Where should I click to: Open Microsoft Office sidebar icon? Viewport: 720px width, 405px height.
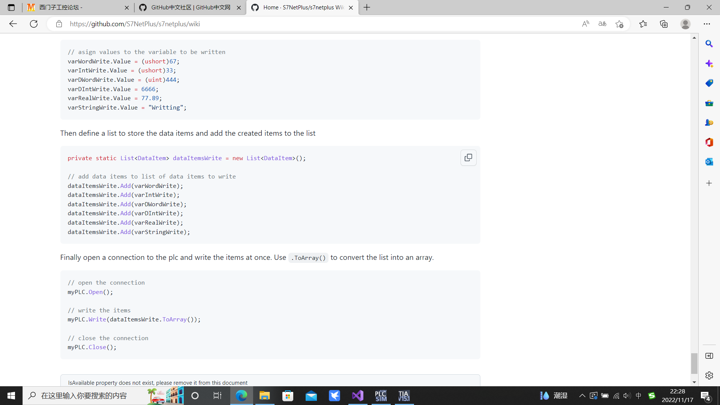[x=709, y=142]
